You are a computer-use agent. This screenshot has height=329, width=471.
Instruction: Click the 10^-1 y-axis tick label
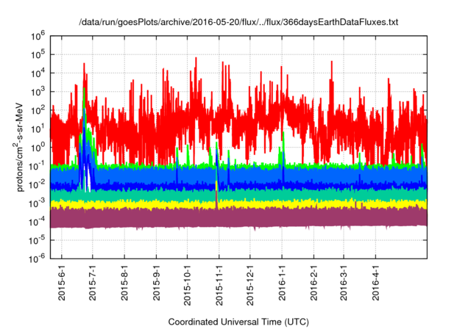(x=37, y=167)
